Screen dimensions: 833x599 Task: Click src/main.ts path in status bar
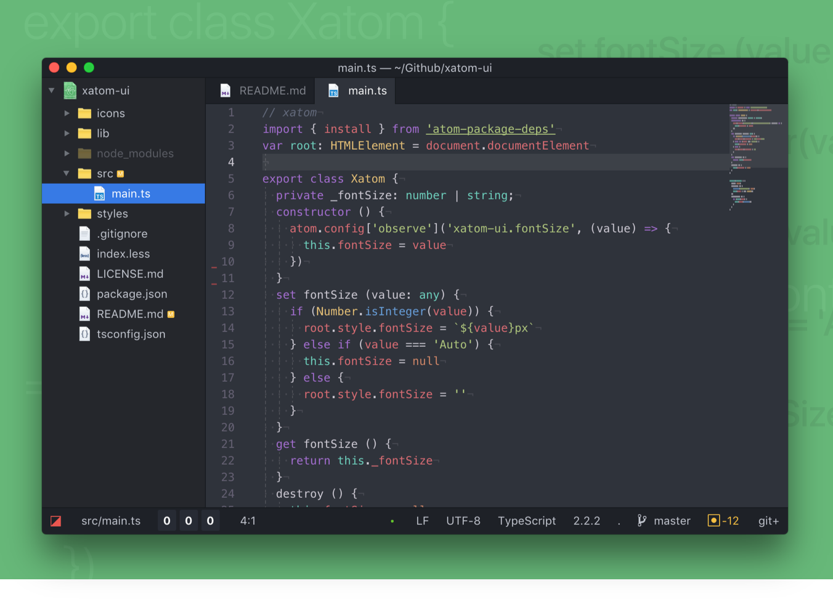[111, 521]
